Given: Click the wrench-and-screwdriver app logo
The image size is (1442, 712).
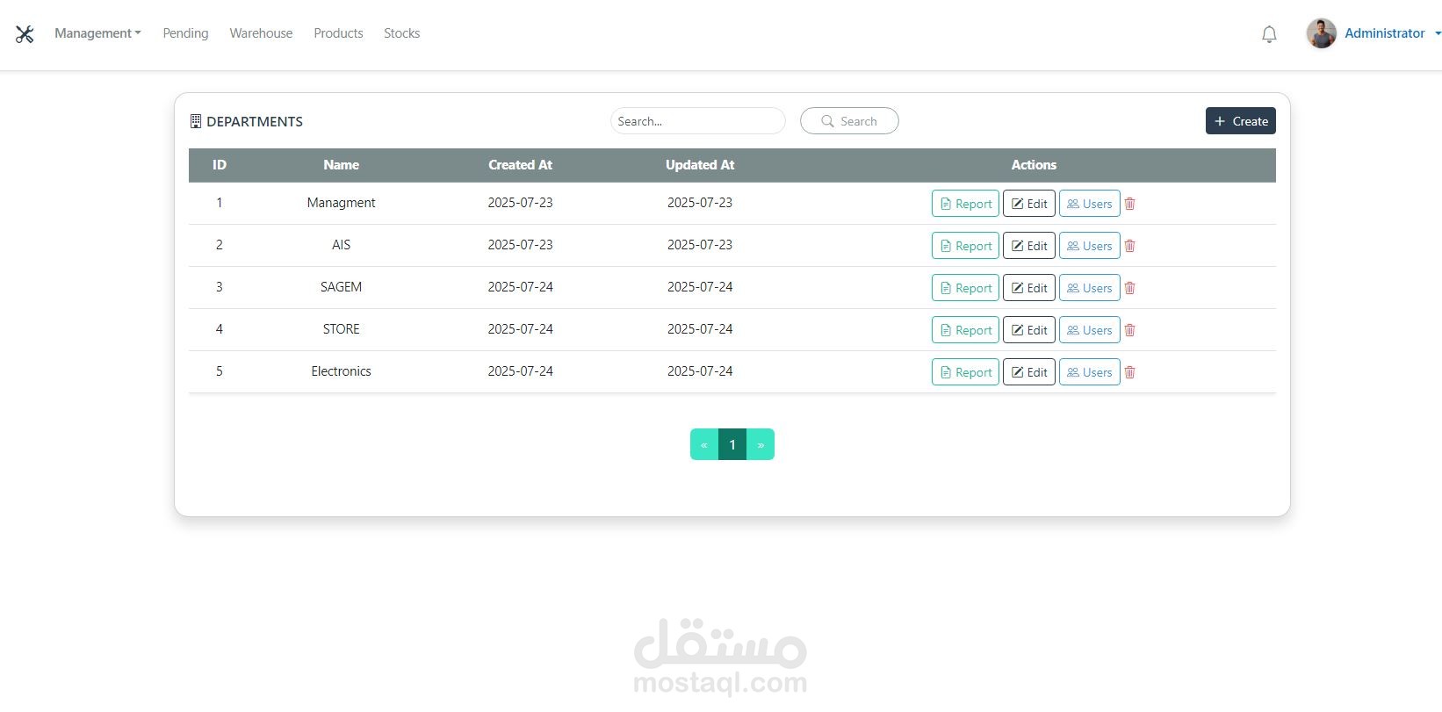Looking at the screenshot, I should [x=25, y=34].
